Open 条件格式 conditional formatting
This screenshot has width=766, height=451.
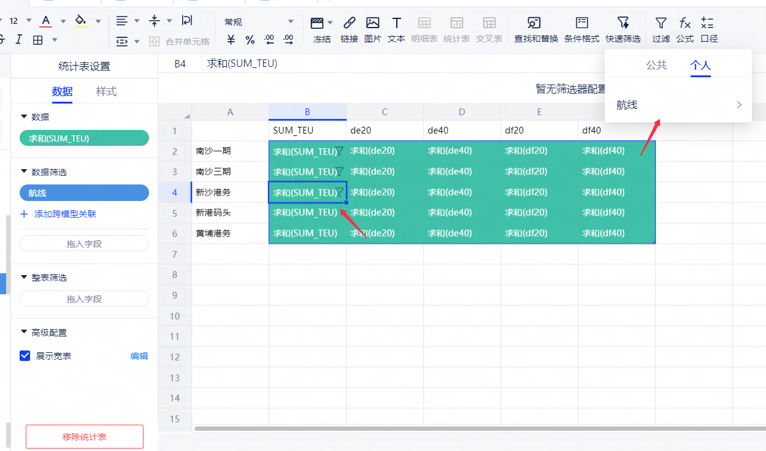click(x=581, y=24)
